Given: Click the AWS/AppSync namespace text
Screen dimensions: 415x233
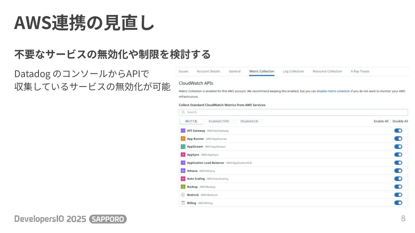Looking at the screenshot, I should pos(210,155).
